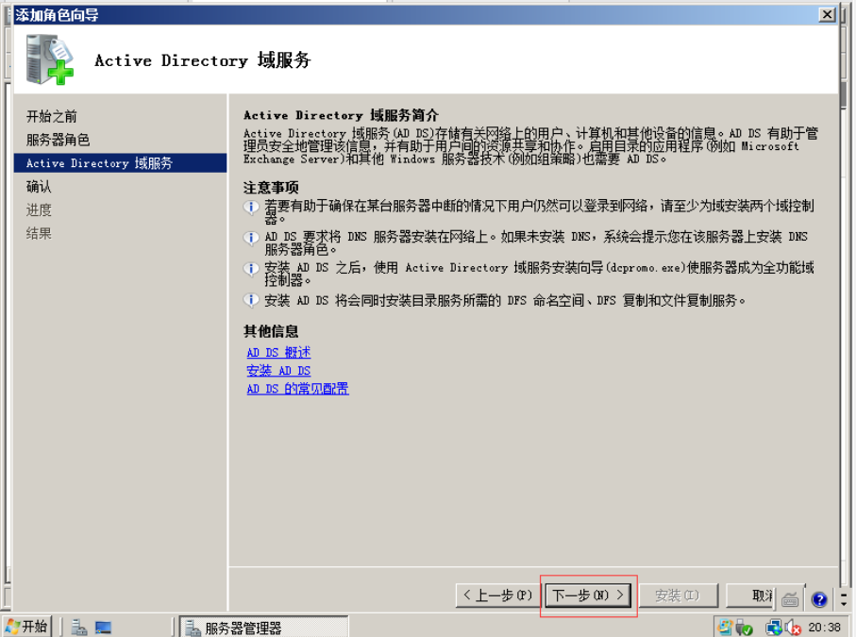This screenshot has height=637, width=856.
Task: Select the 进度 wizard step
Action: click(x=39, y=210)
